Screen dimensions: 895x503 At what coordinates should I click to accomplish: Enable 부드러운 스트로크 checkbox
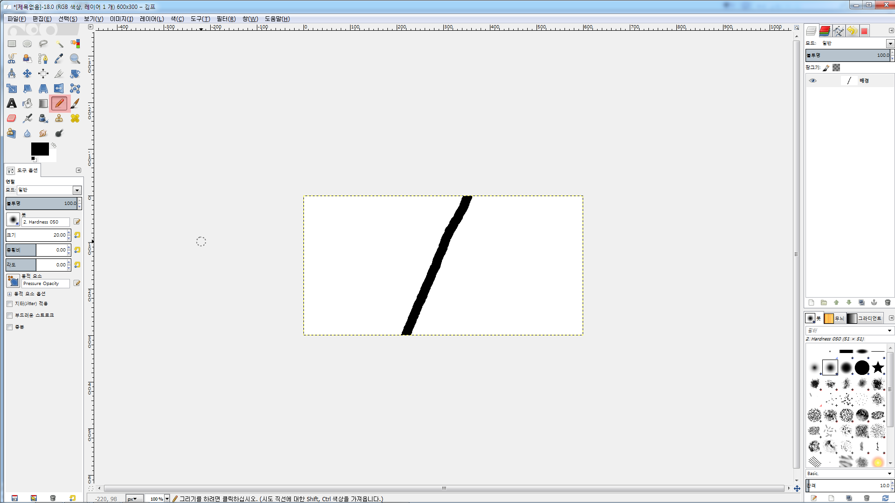tap(10, 315)
